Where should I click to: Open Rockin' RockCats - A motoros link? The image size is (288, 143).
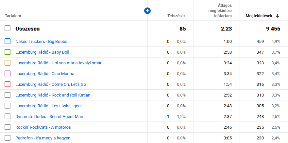click(x=43, y=127)
